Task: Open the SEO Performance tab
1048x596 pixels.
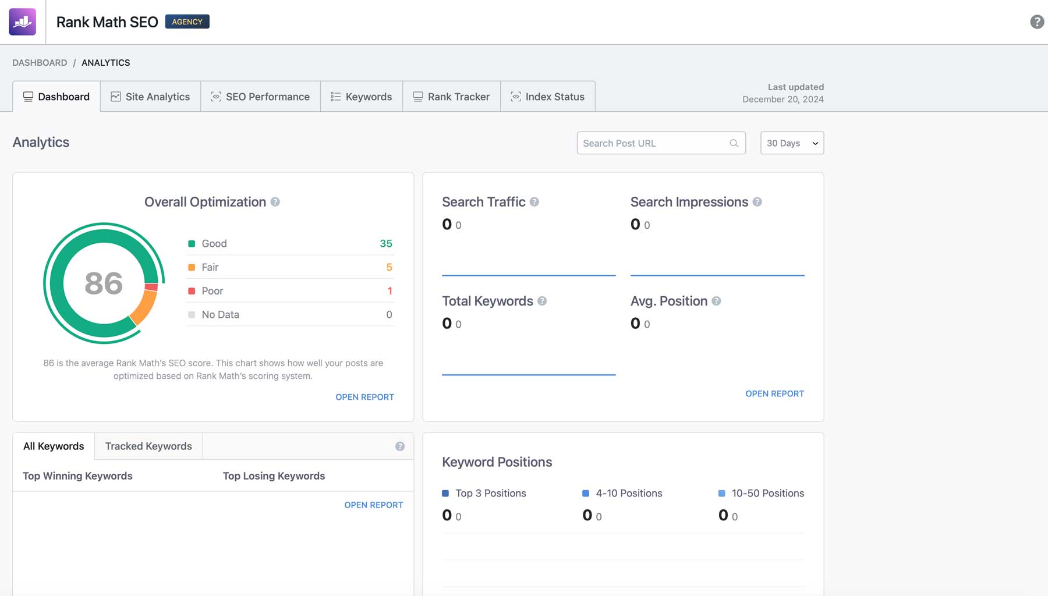Action: coord(260,96)
